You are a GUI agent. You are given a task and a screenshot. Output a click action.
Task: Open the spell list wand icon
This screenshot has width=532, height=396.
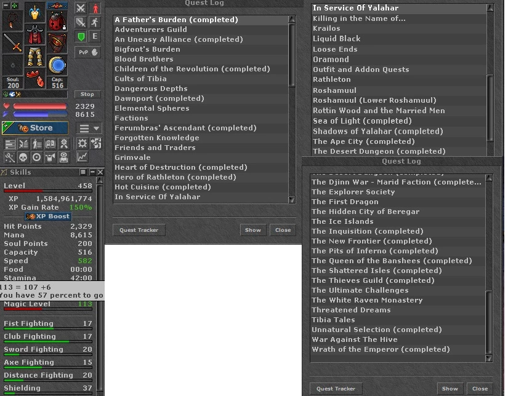click(x=10, y=157)
